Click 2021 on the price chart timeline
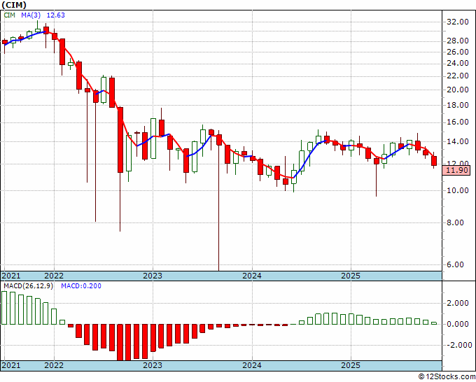 11,276
